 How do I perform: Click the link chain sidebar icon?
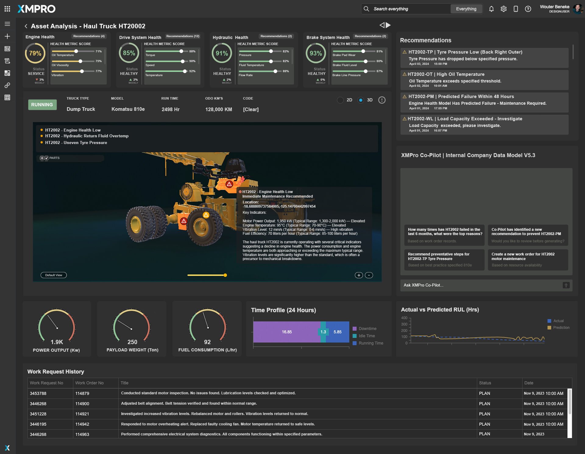[7, 85]
